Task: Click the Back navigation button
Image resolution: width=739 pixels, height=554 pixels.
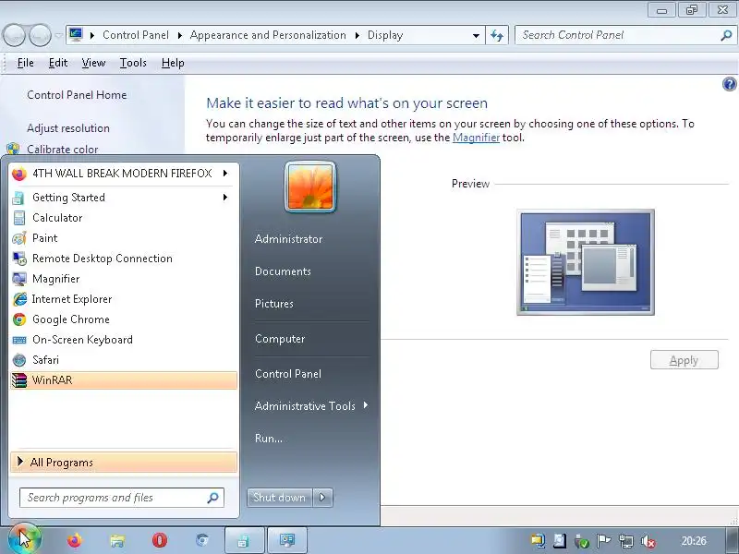Action: coord(15,35)
